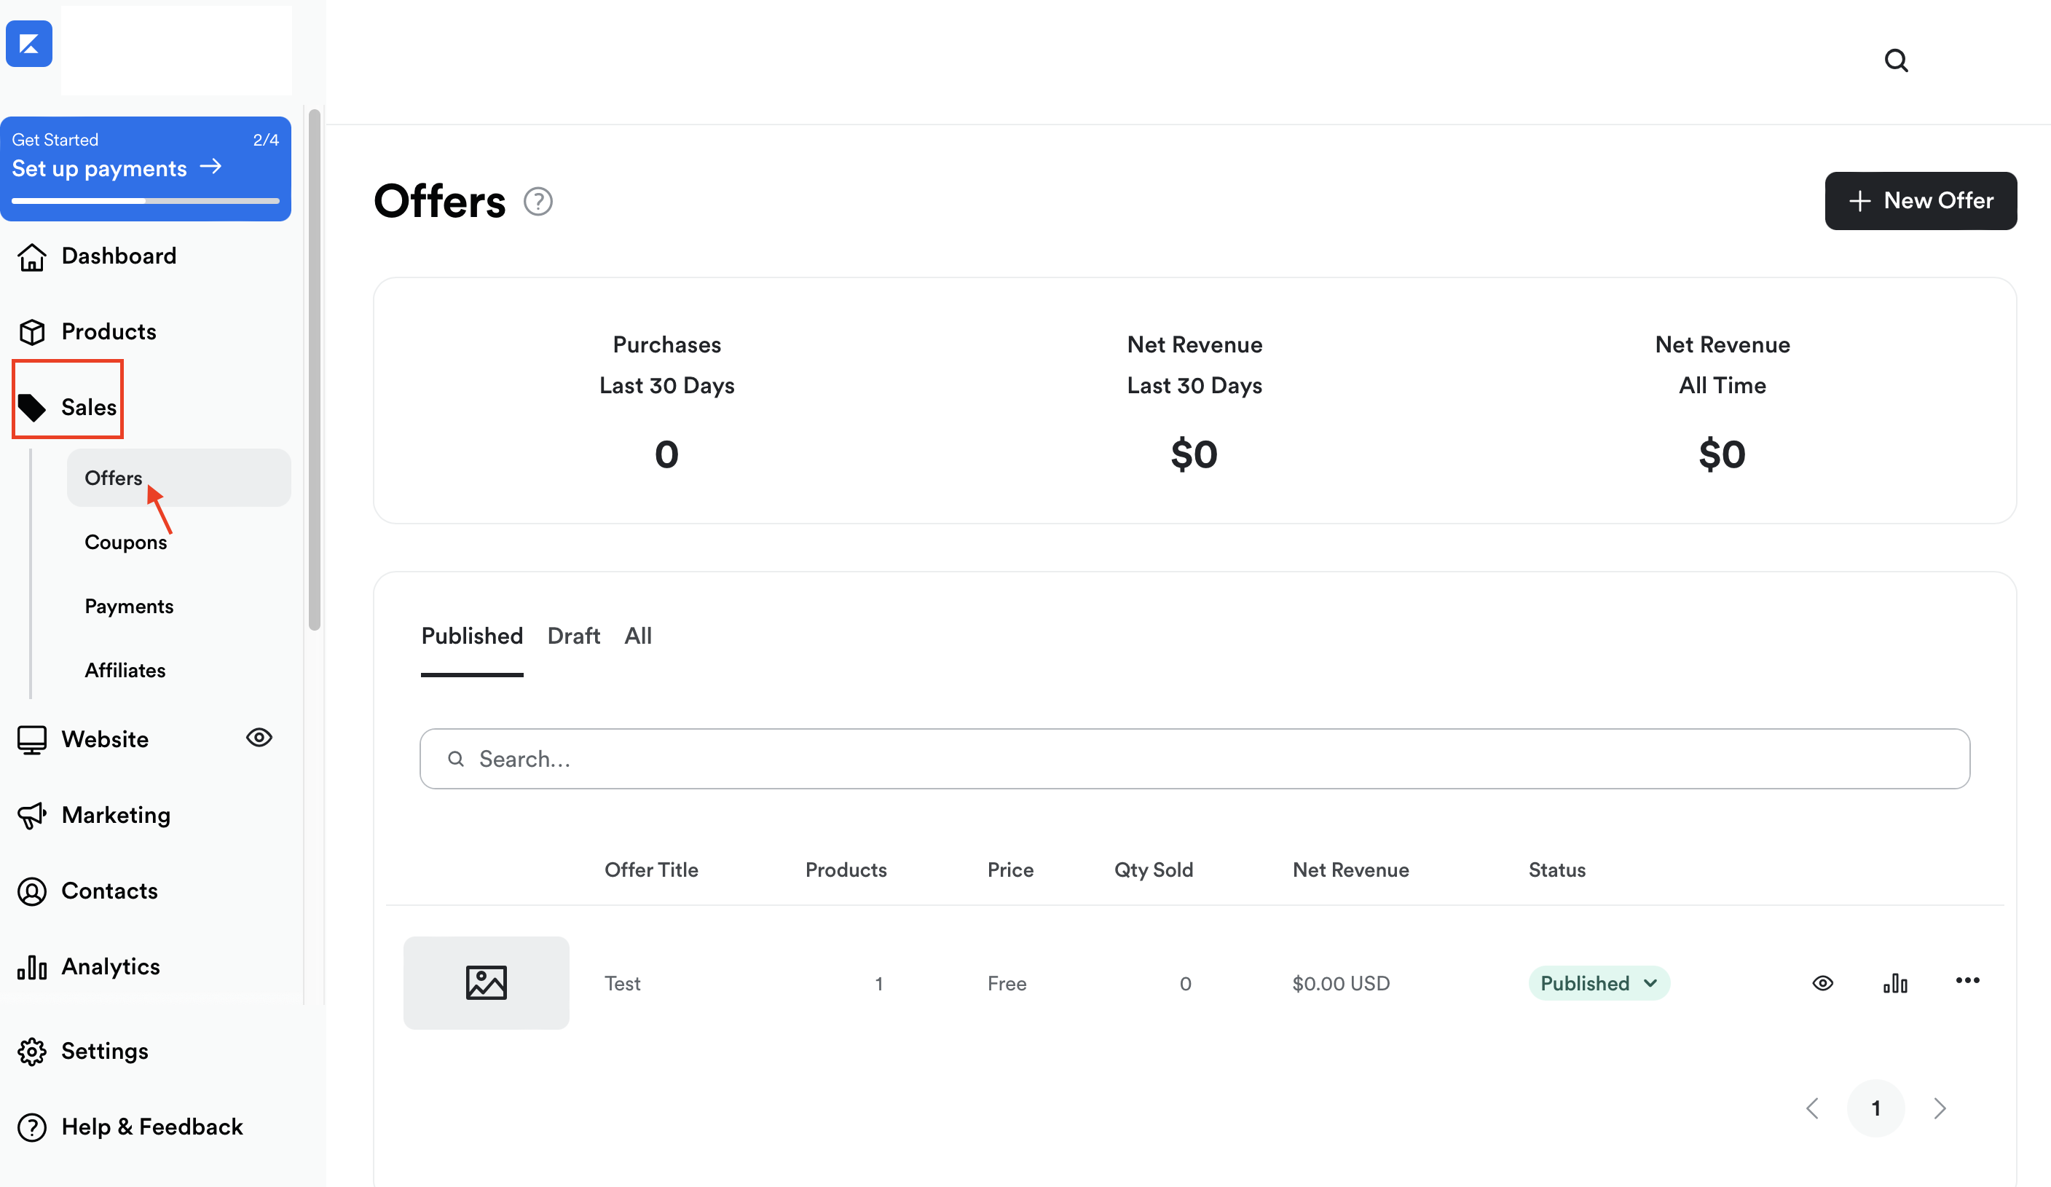The height and width of the screenshot is (1187, 2051).
Task: Open Dashboard from the sidebar
Action: point(118,256)
